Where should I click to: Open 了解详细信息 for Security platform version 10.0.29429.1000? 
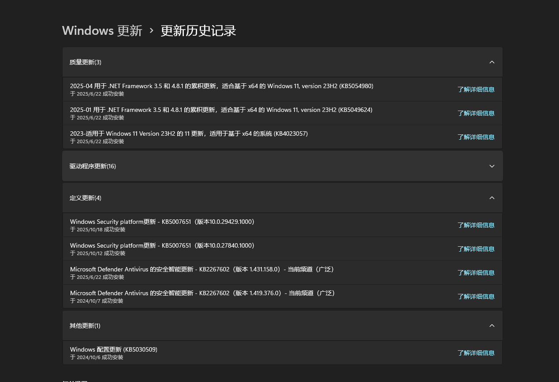(x=476, y=225)
